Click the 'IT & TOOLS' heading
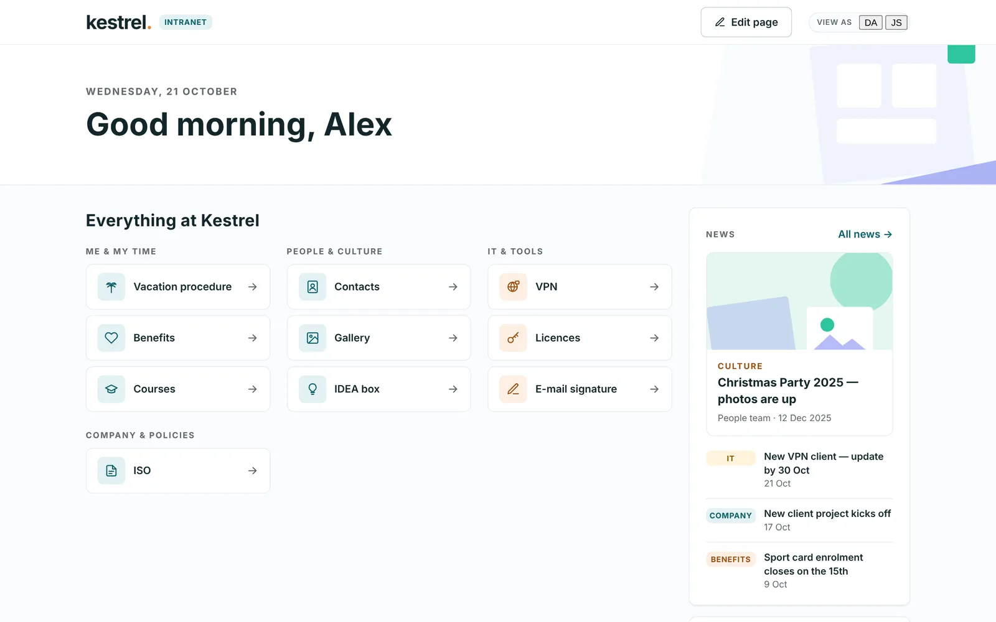This screenshot has width=996, height=622. (515, 251)
